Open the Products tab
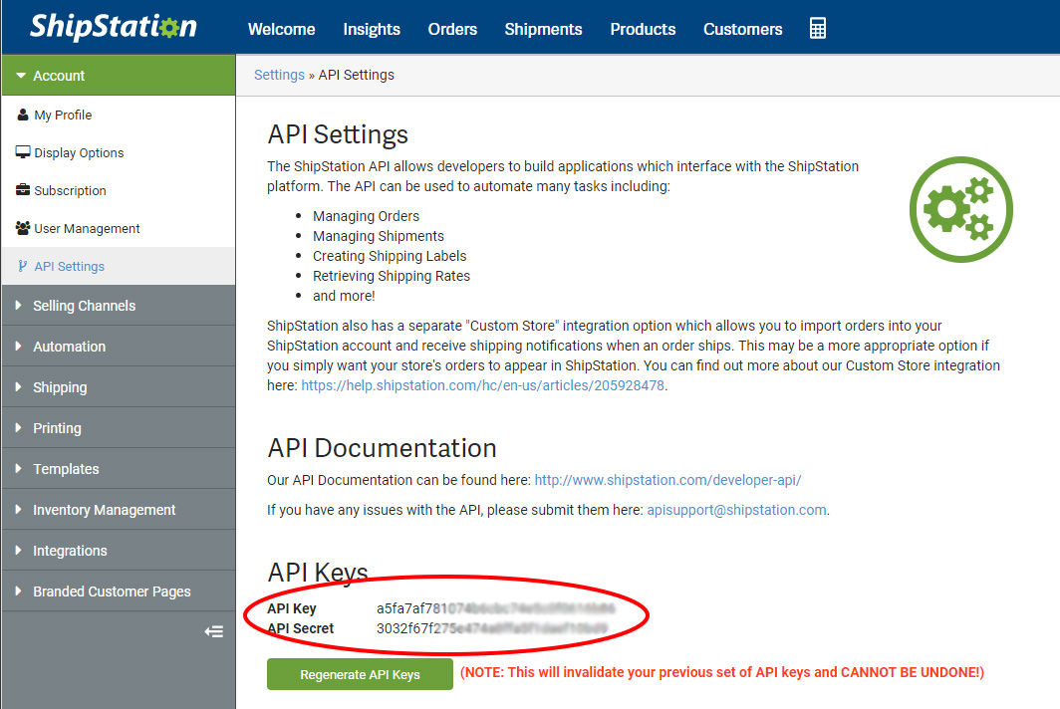This screenshot has width=1060, height=709. [x=643, y=29]
